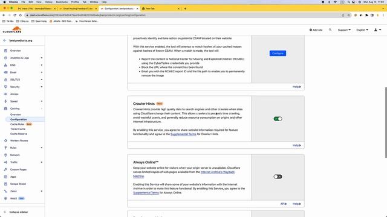Expand Analytics & Logs submenu arrow
Screen dimensions: 387x217
[42, 58]
